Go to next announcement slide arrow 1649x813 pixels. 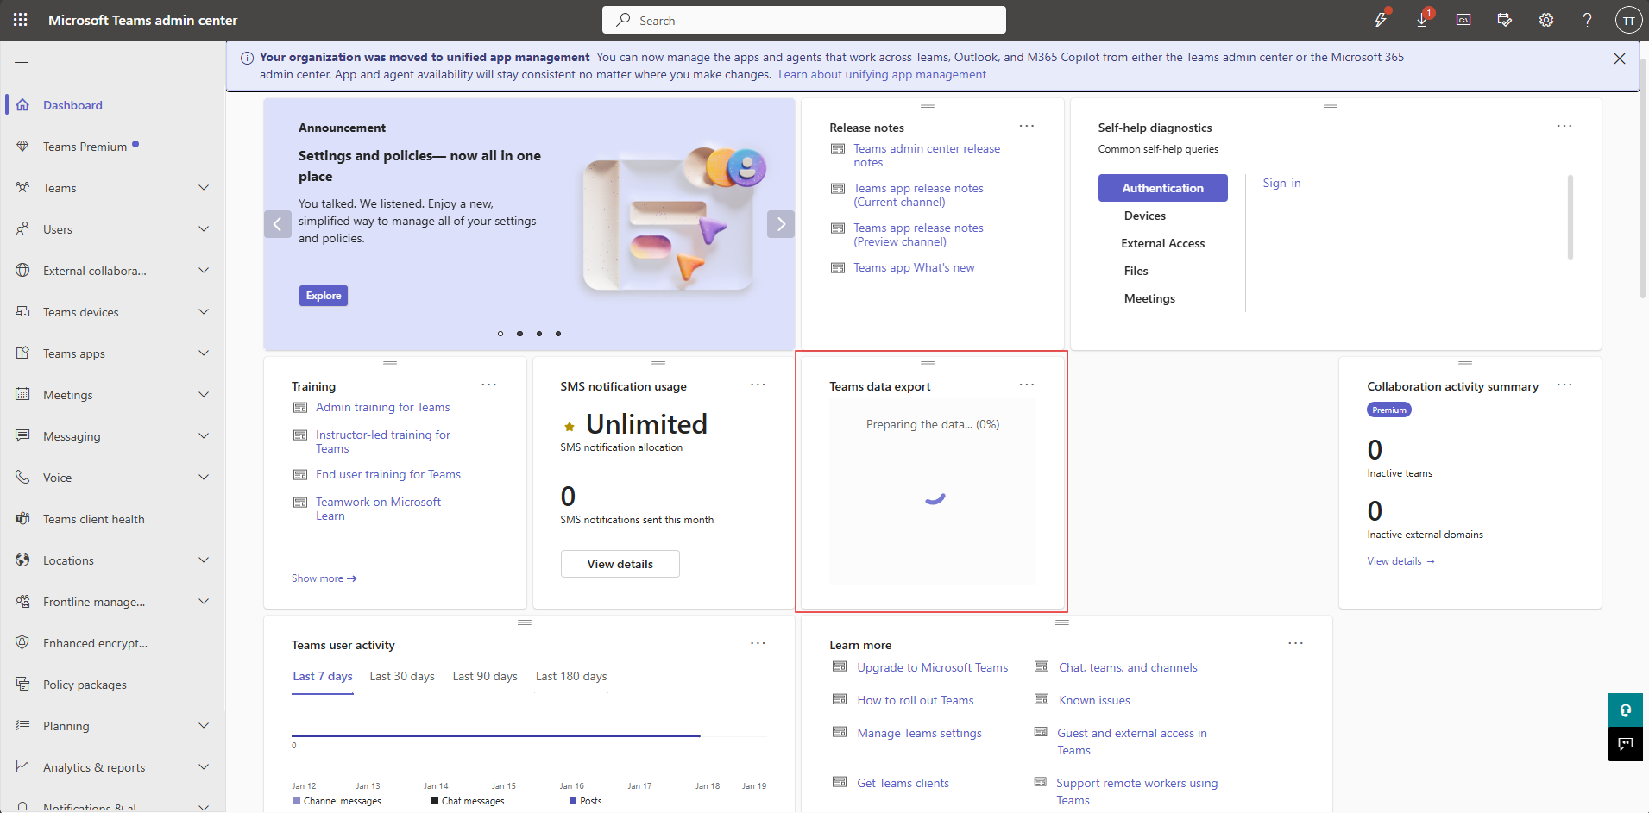pos(780,224)
